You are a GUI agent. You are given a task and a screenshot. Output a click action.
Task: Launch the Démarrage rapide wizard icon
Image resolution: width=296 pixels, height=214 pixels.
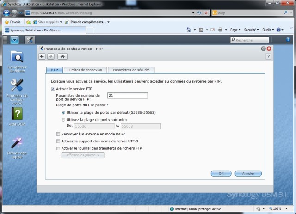(17, 143)
